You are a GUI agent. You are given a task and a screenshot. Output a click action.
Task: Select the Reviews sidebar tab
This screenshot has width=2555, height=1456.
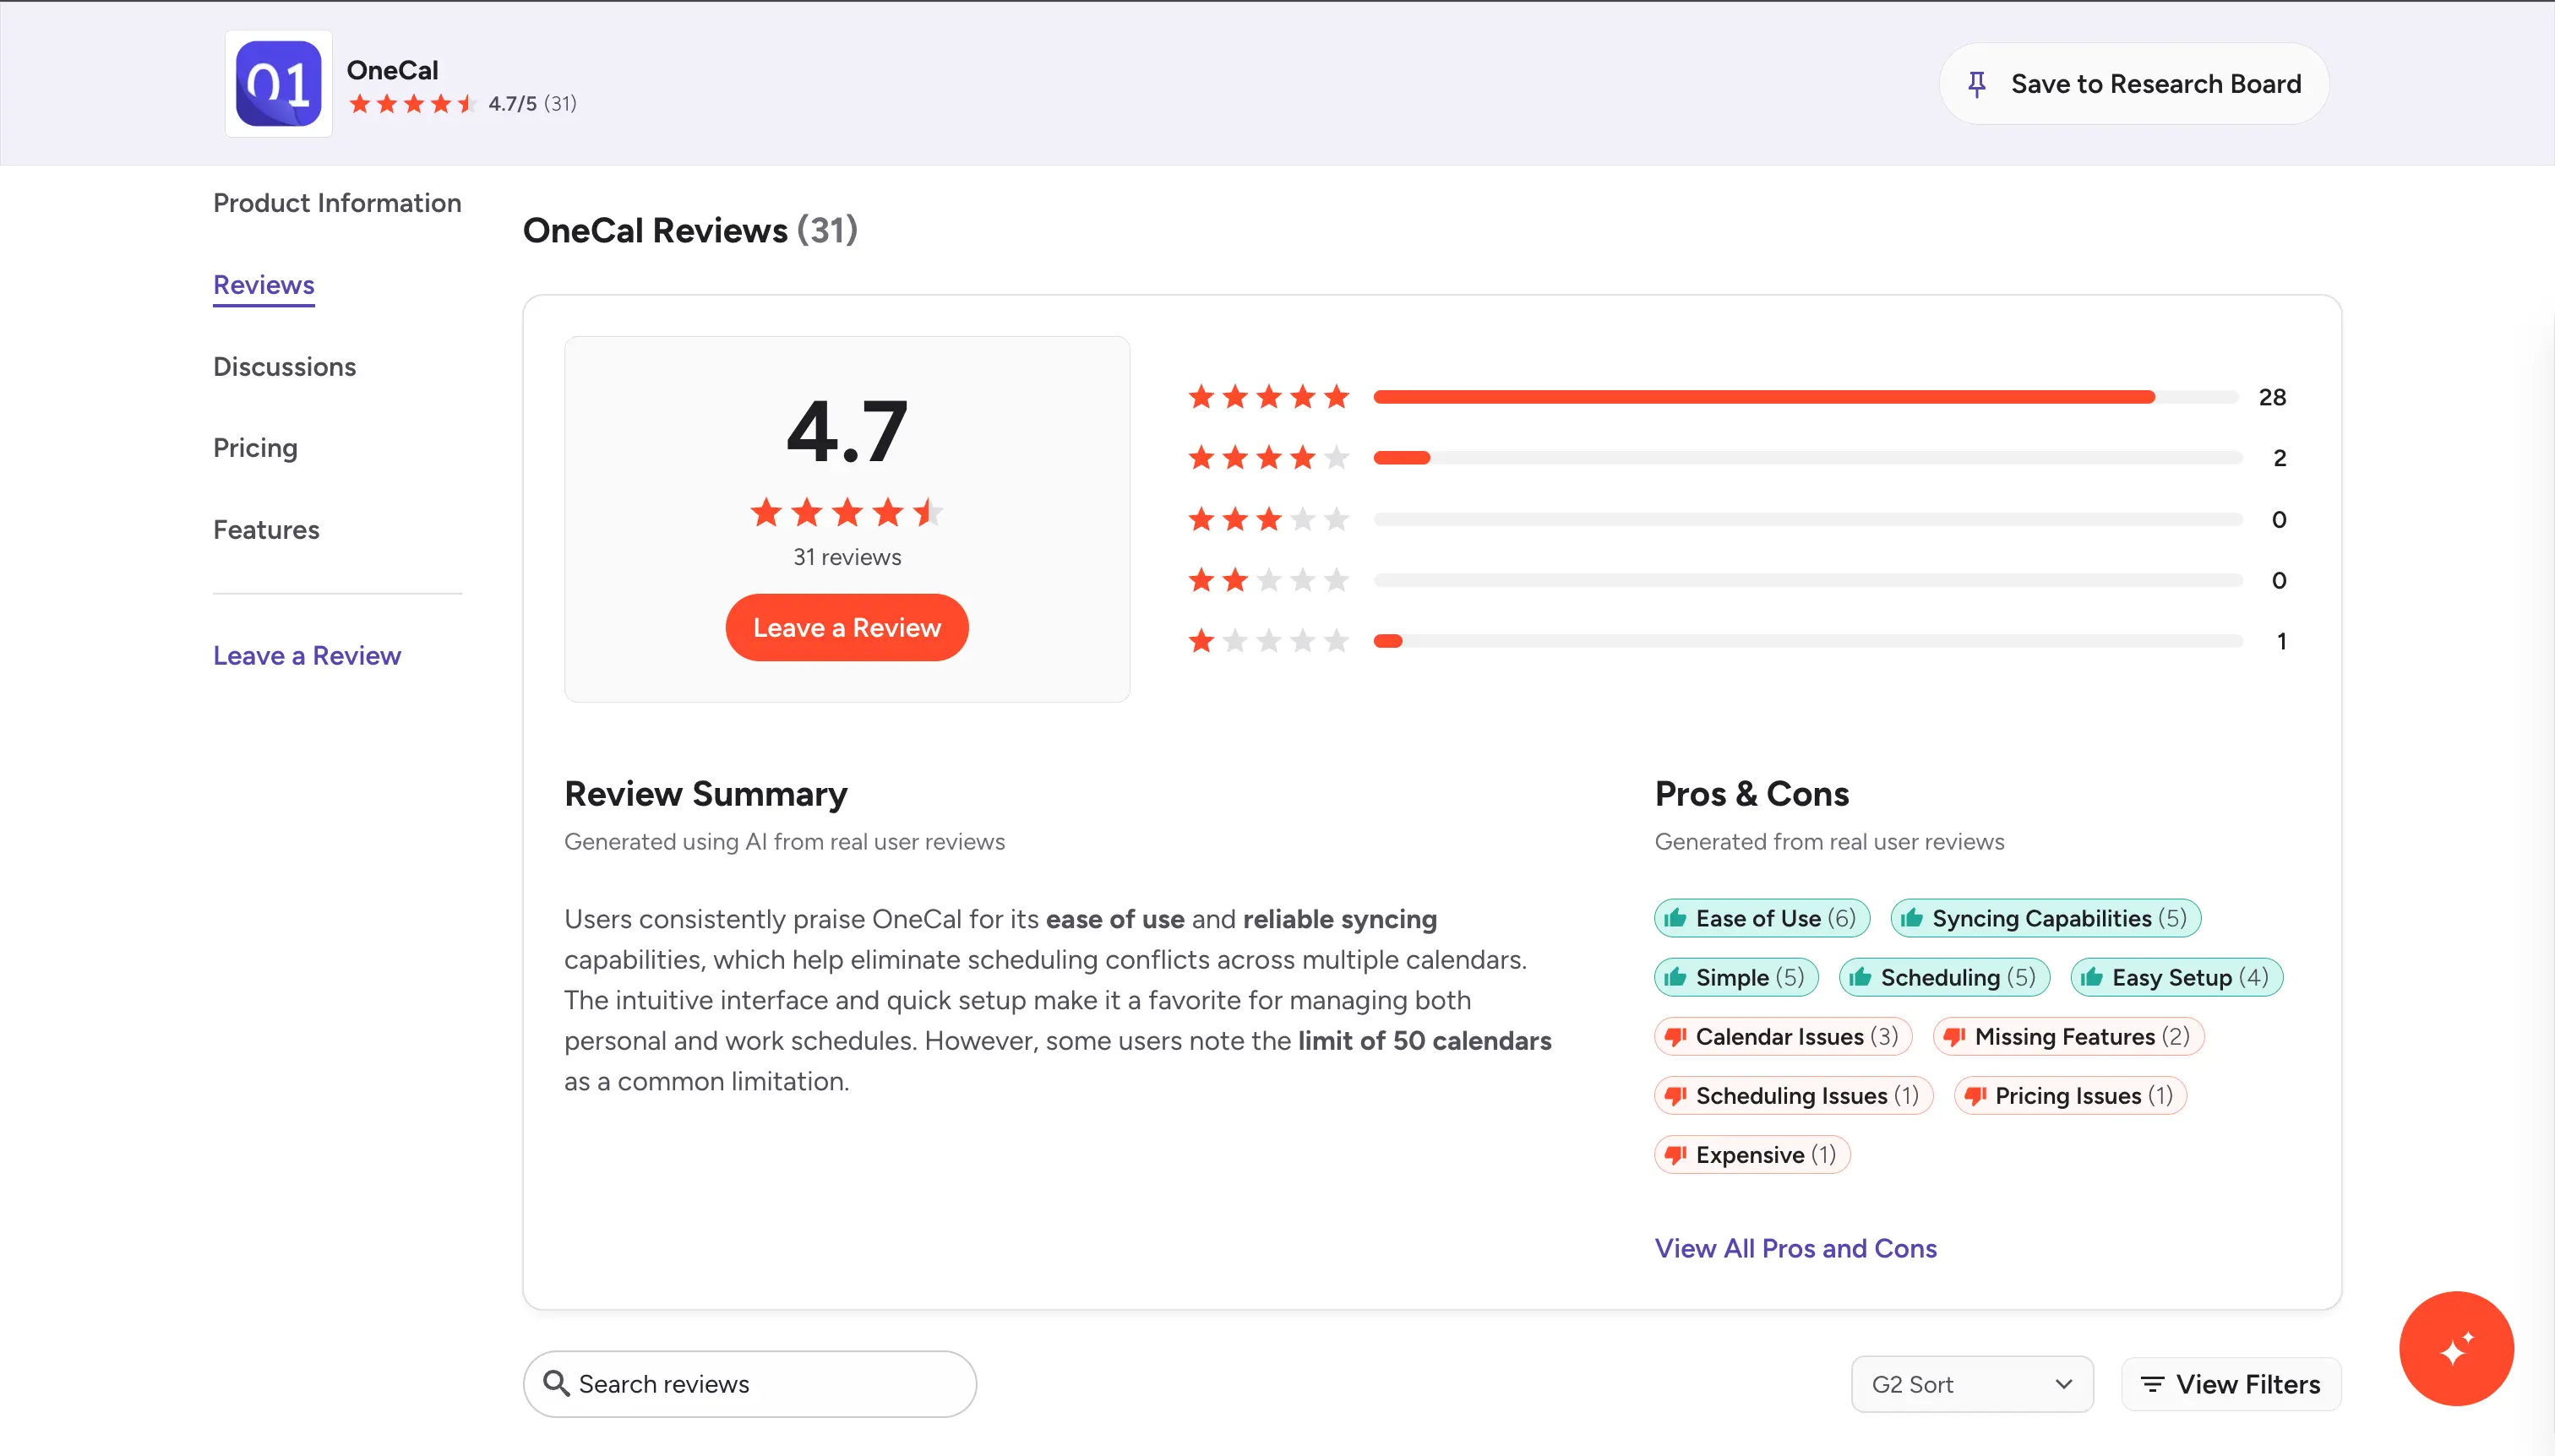tap(264, 285)
